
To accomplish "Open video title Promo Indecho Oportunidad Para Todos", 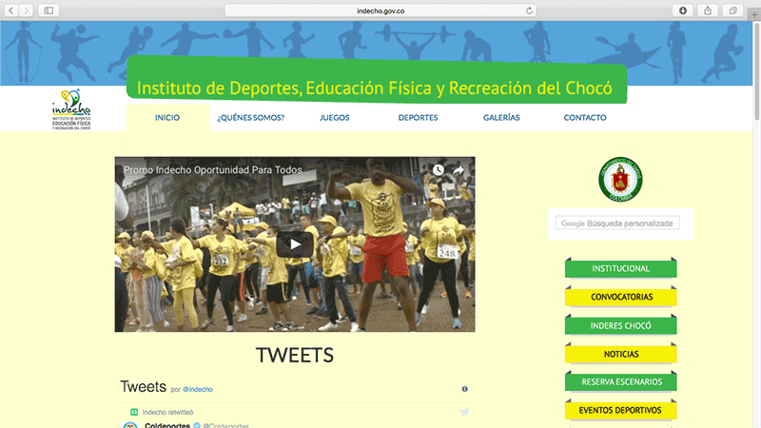I will pos(212,170).
